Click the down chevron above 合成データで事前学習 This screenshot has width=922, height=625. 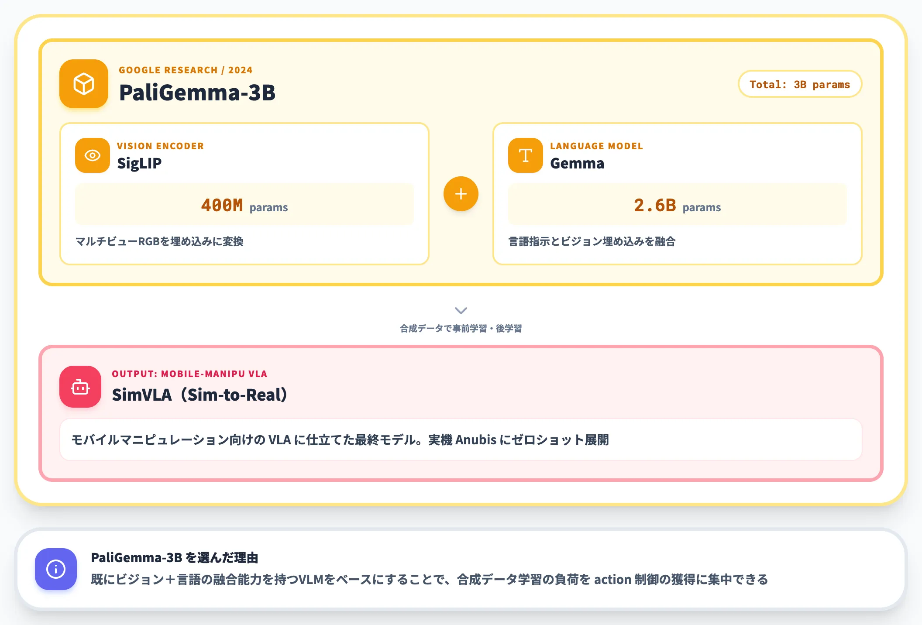pos(461,310)
